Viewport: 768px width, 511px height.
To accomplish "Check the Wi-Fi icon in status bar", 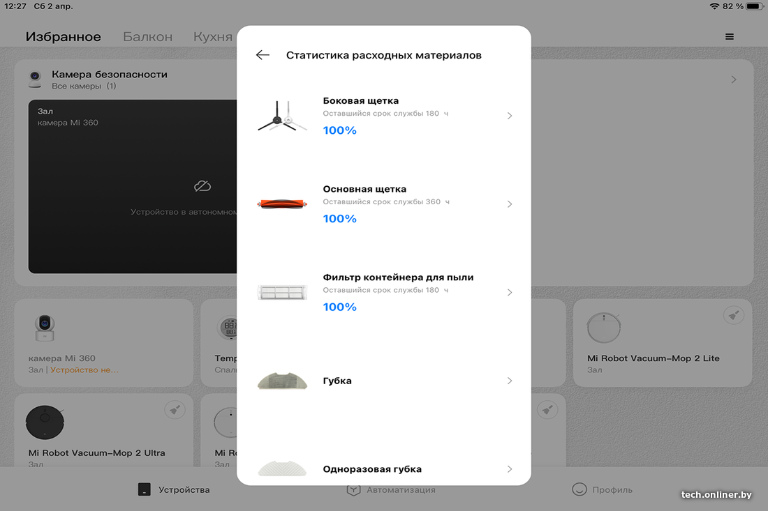I will pyautogui.click(x=715, y=6).
